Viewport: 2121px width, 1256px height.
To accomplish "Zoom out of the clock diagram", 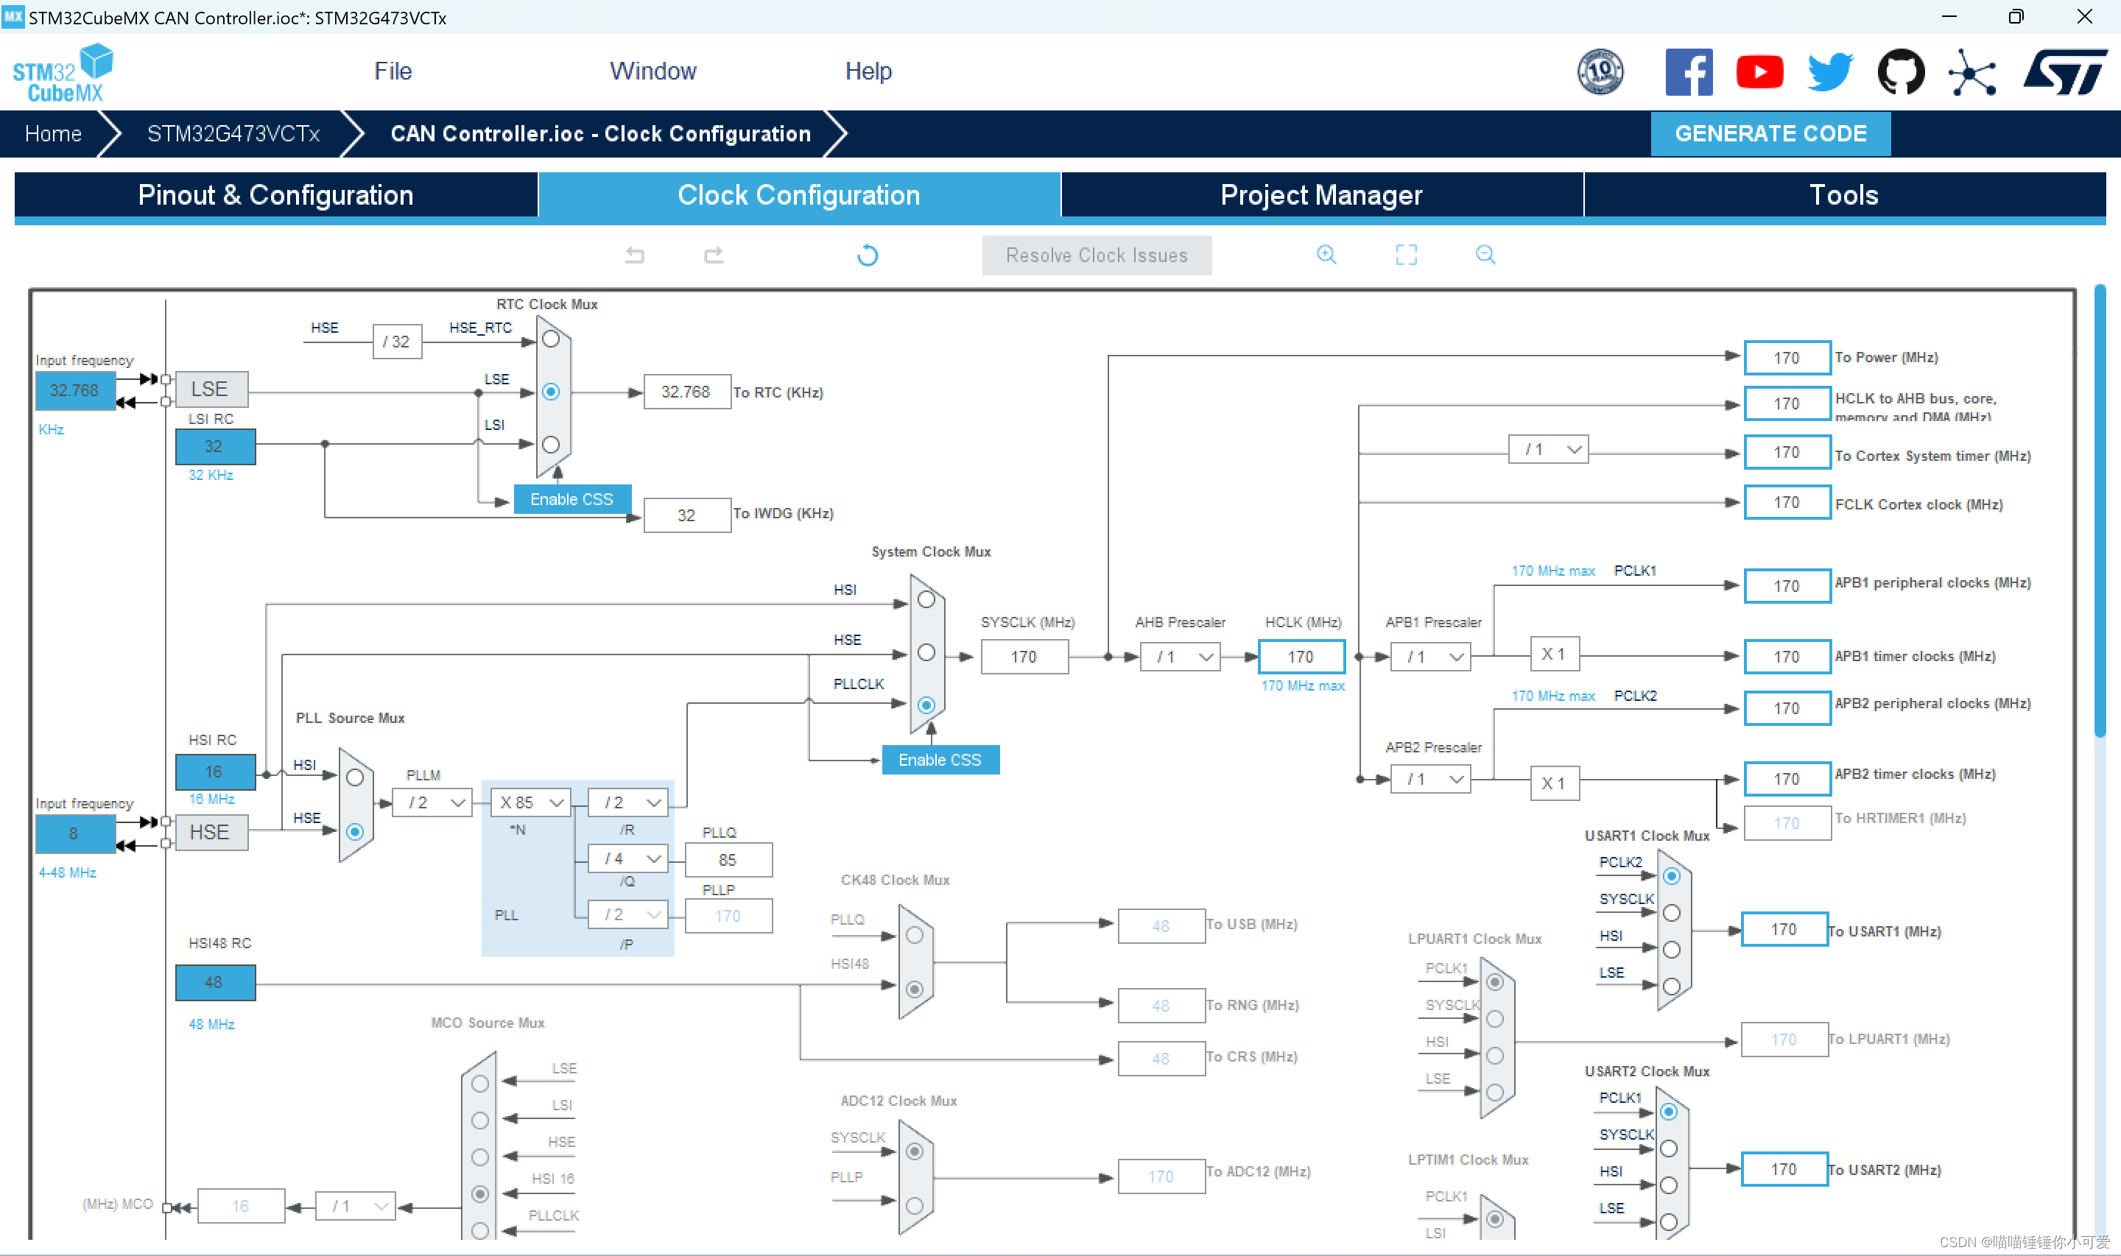I will pyautogui.click(x=1485, y=255).
